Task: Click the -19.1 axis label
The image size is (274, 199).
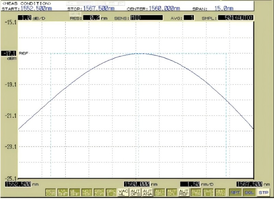Action: tap(11, 85)
